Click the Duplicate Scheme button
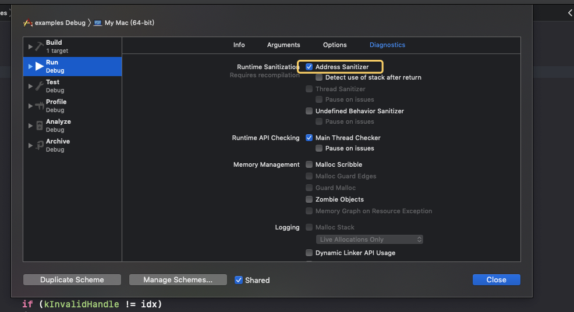This screenshot has height=312, width=574. pos(72,280)
